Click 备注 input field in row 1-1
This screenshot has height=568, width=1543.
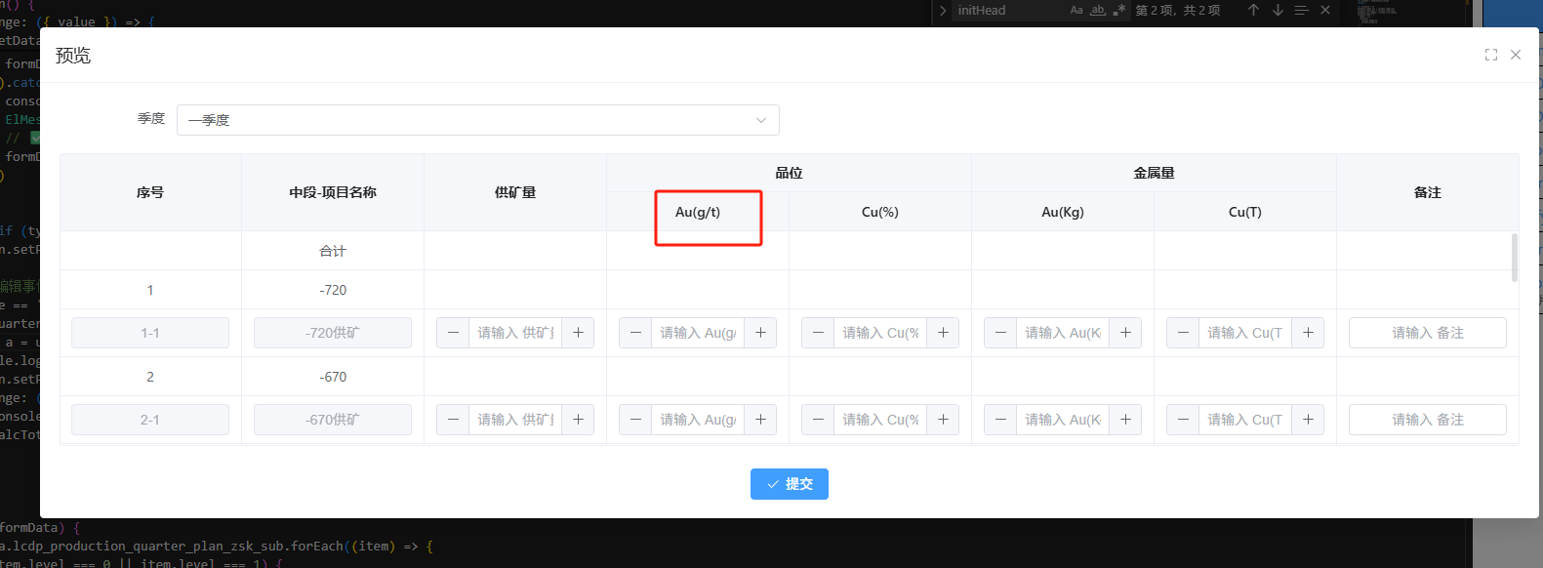1427,333
